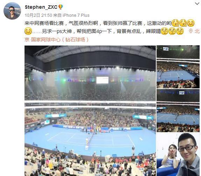The width and height of the screenshot is (201, 176).
Task: View the middle-right court thumbnail photo
Action: (178, 111)
